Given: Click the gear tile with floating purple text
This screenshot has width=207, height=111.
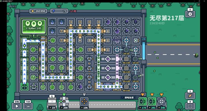Looking at the screenshot, I should [x=117, y=40].
